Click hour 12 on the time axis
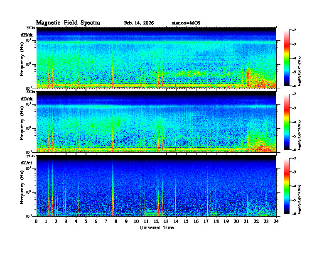This screenshot has width=329, height=254. (x=156, y=222)
